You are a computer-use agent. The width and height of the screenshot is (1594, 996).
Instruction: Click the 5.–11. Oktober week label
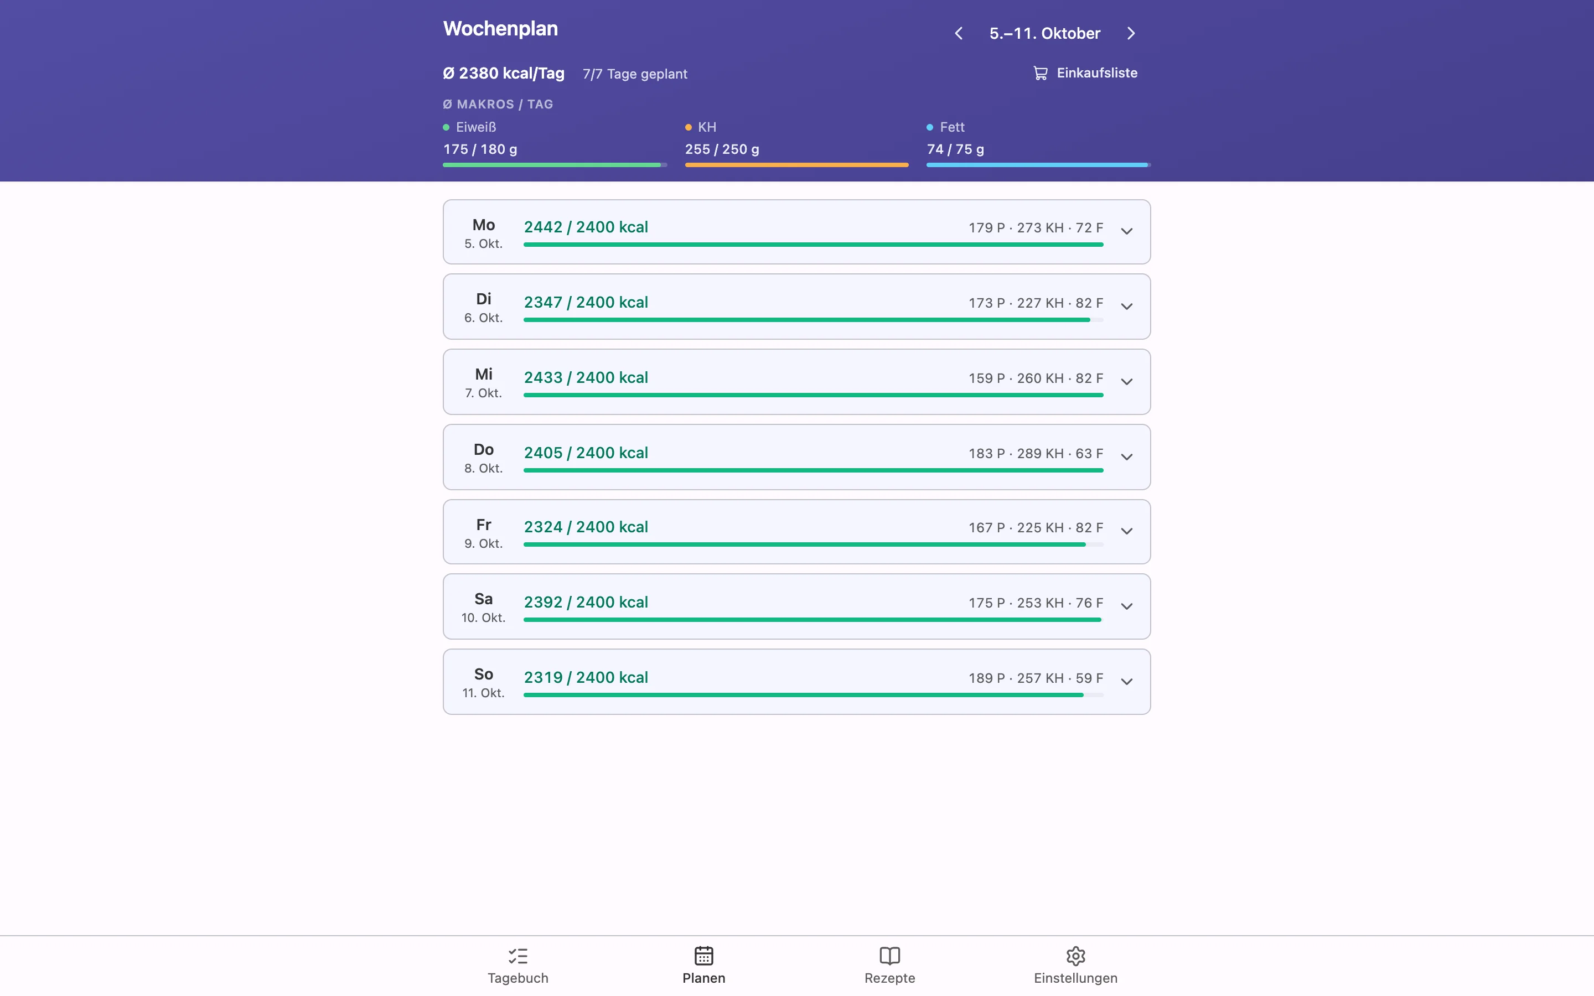coord(1044,34)
